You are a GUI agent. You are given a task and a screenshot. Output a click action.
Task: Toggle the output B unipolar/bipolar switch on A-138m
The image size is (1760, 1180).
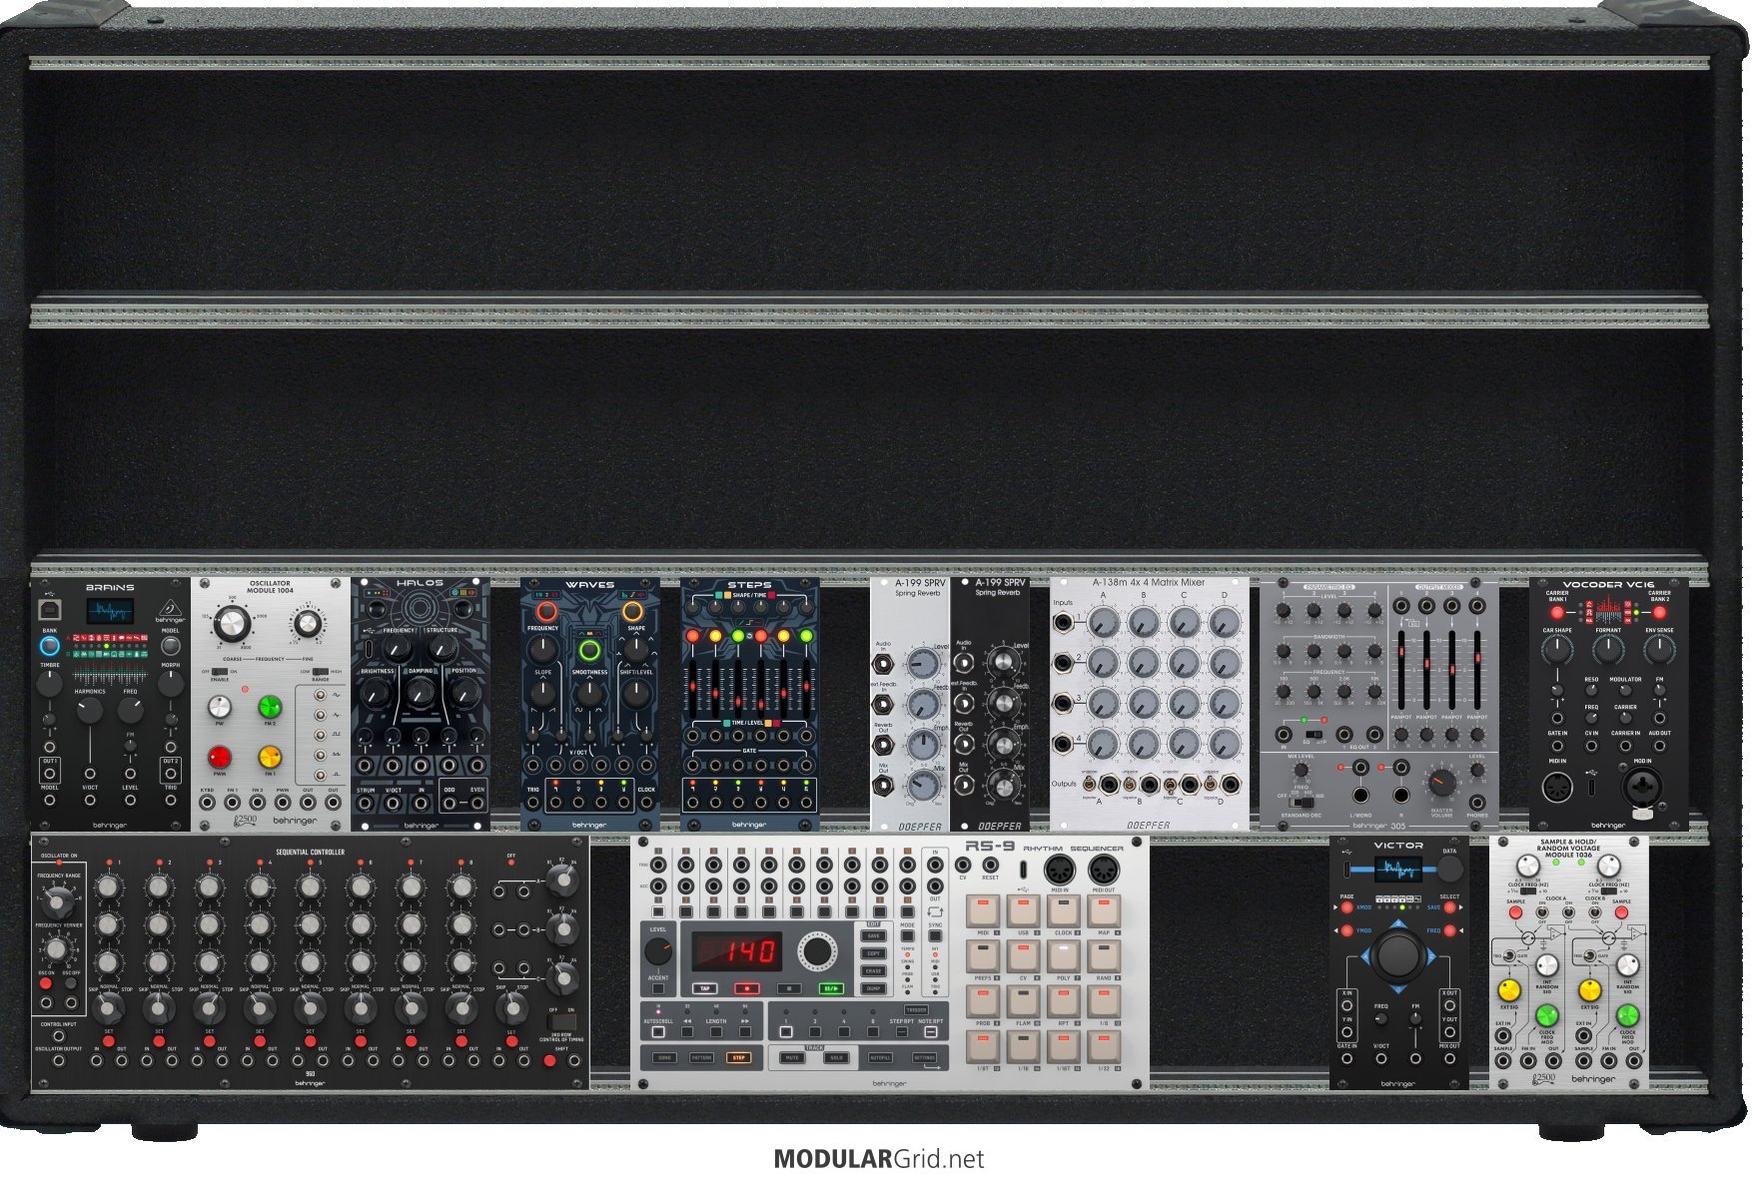coord(1129,785)
